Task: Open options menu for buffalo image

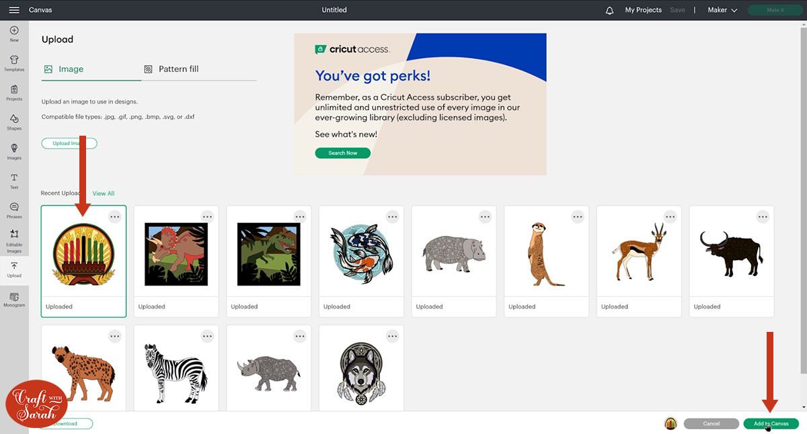Action: click(763, 216)
